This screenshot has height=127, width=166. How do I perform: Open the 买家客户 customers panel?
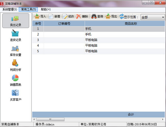(x=16, y=95)
